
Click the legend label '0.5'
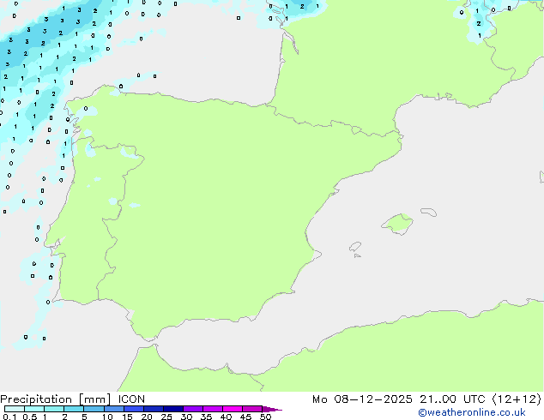[x=29, y=417]
